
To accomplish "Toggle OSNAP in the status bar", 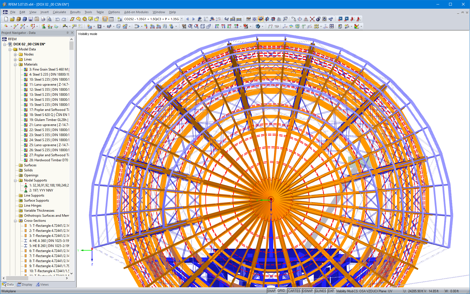I will tap(307, 291).
